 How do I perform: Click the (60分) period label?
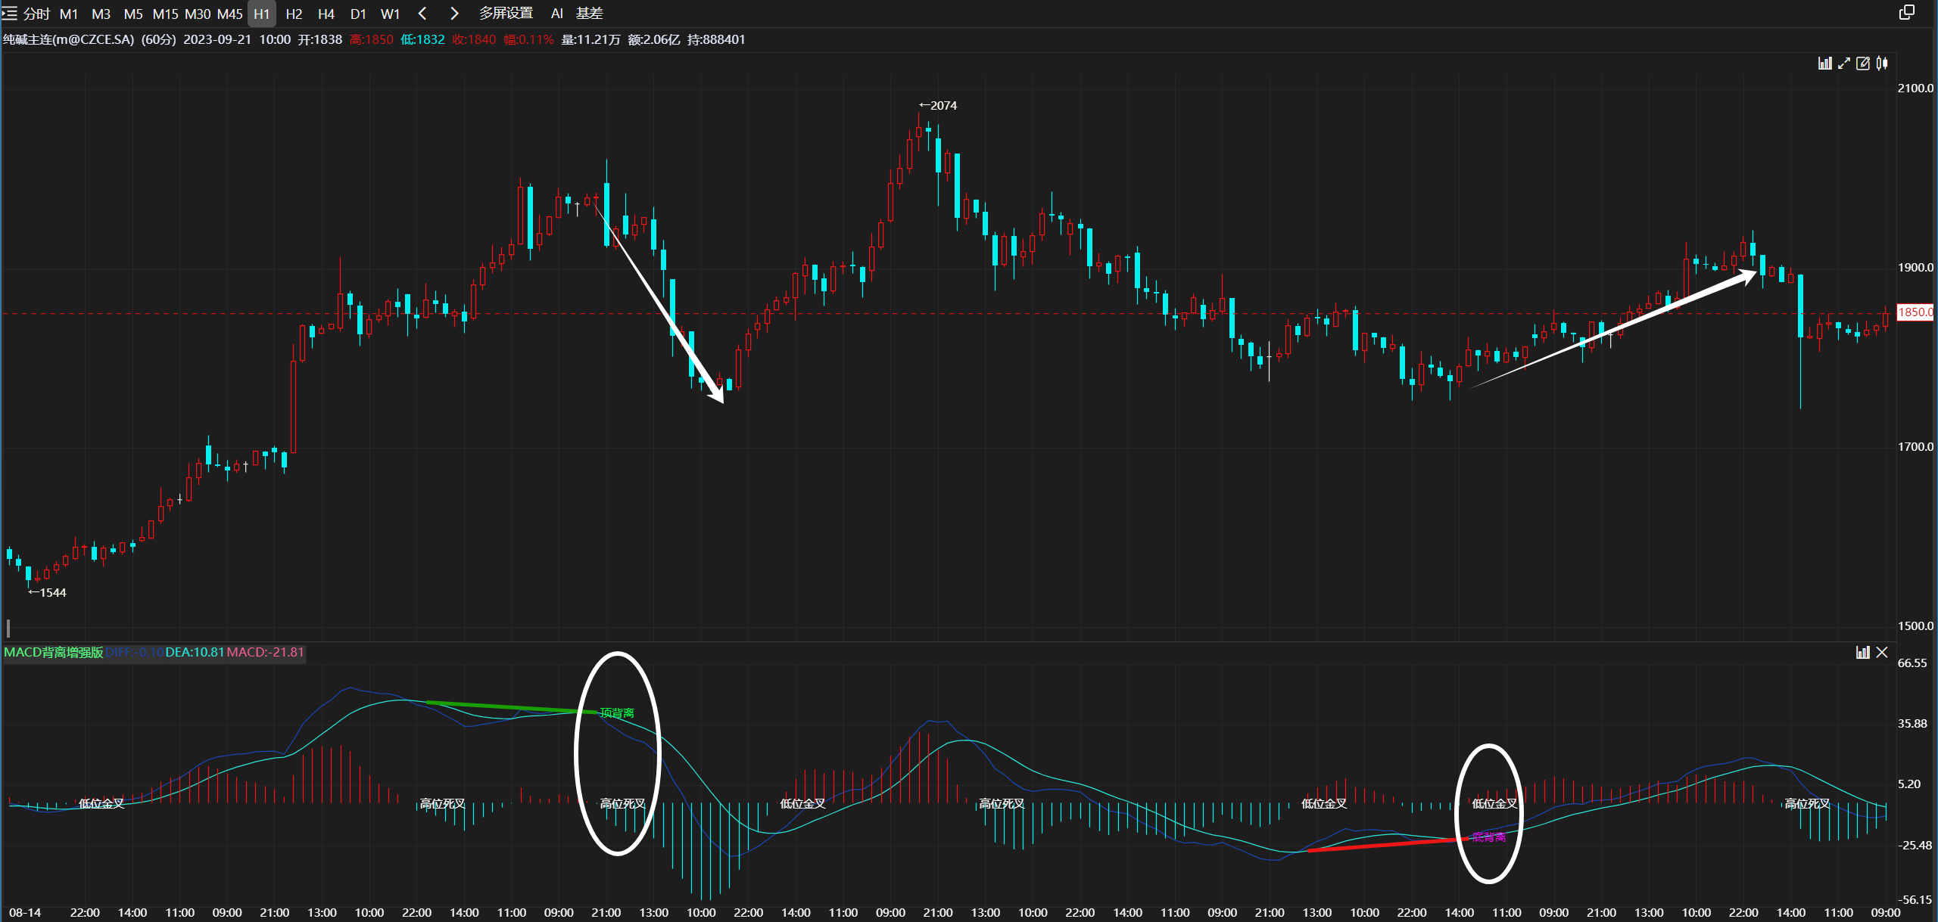coord(159,39)
